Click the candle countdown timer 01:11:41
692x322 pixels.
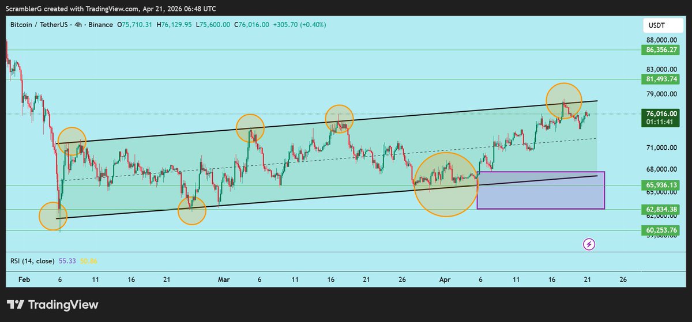point(661,122)
